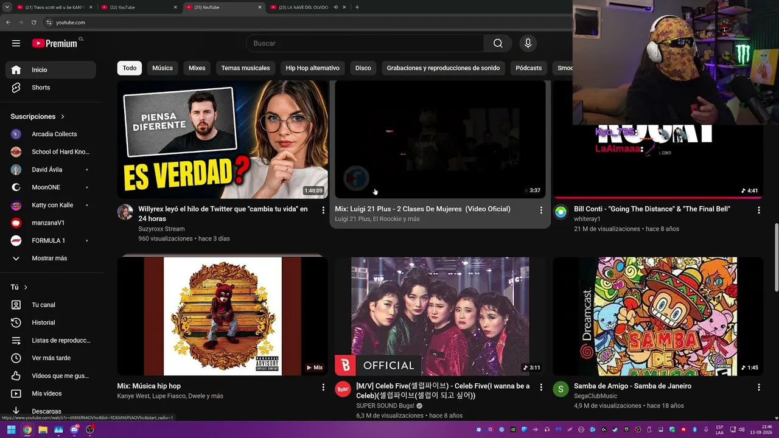
Task: Open more options for Samba de Amigo video
Action: click(x=759, y=388)
